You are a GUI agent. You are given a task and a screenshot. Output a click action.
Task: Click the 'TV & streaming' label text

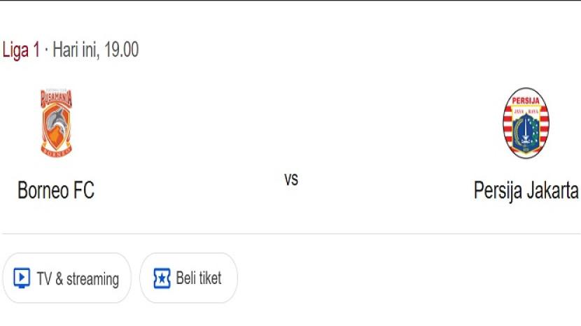click(x=78, y=279)
